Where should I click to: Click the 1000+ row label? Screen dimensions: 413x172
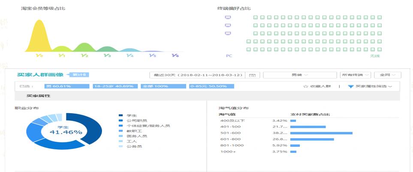click(228, 152)
